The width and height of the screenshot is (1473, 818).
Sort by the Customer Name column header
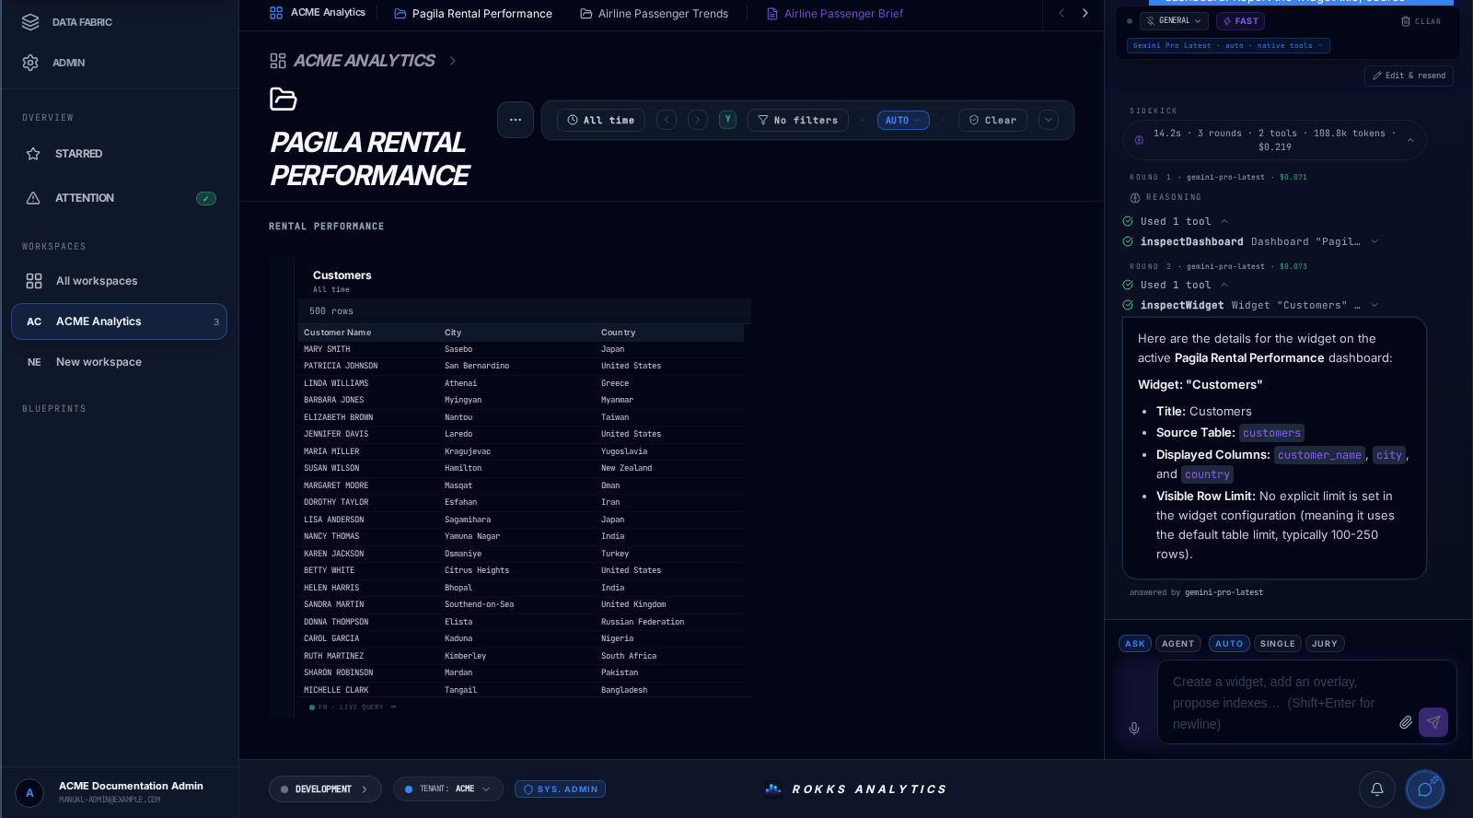[338, 333]
